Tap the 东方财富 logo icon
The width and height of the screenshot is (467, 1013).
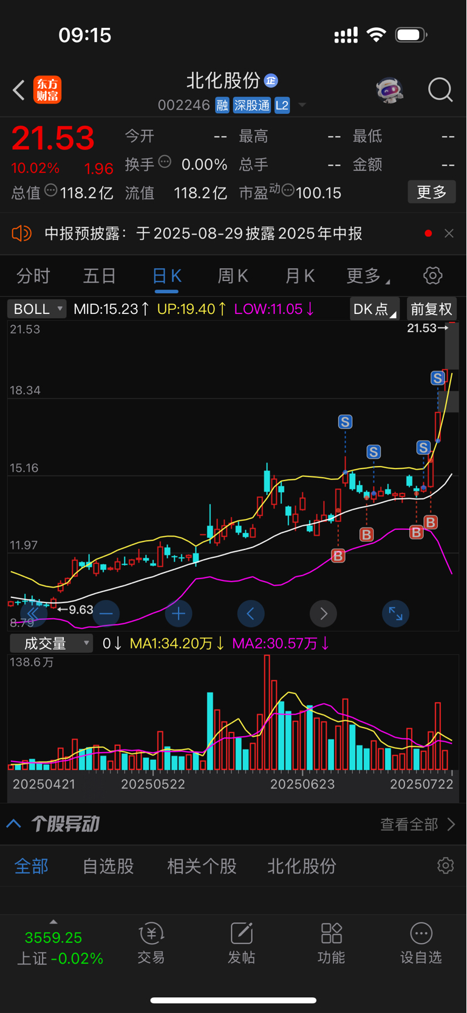point(47,90)
